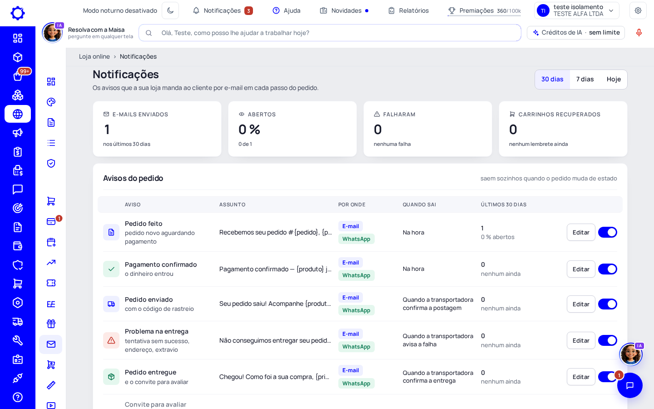The height and width of the screenshot is (409, 654).
Task: Open the chat bubble icon in blue sidebar
Action: tap(18, 190)
